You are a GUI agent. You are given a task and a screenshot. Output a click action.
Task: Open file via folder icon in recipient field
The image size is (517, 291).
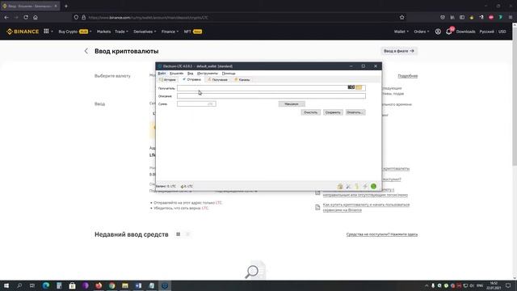click(x=359, y=87)
